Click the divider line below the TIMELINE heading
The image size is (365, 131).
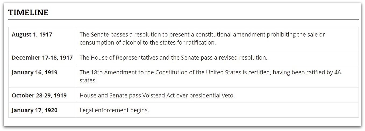point(183,20)
